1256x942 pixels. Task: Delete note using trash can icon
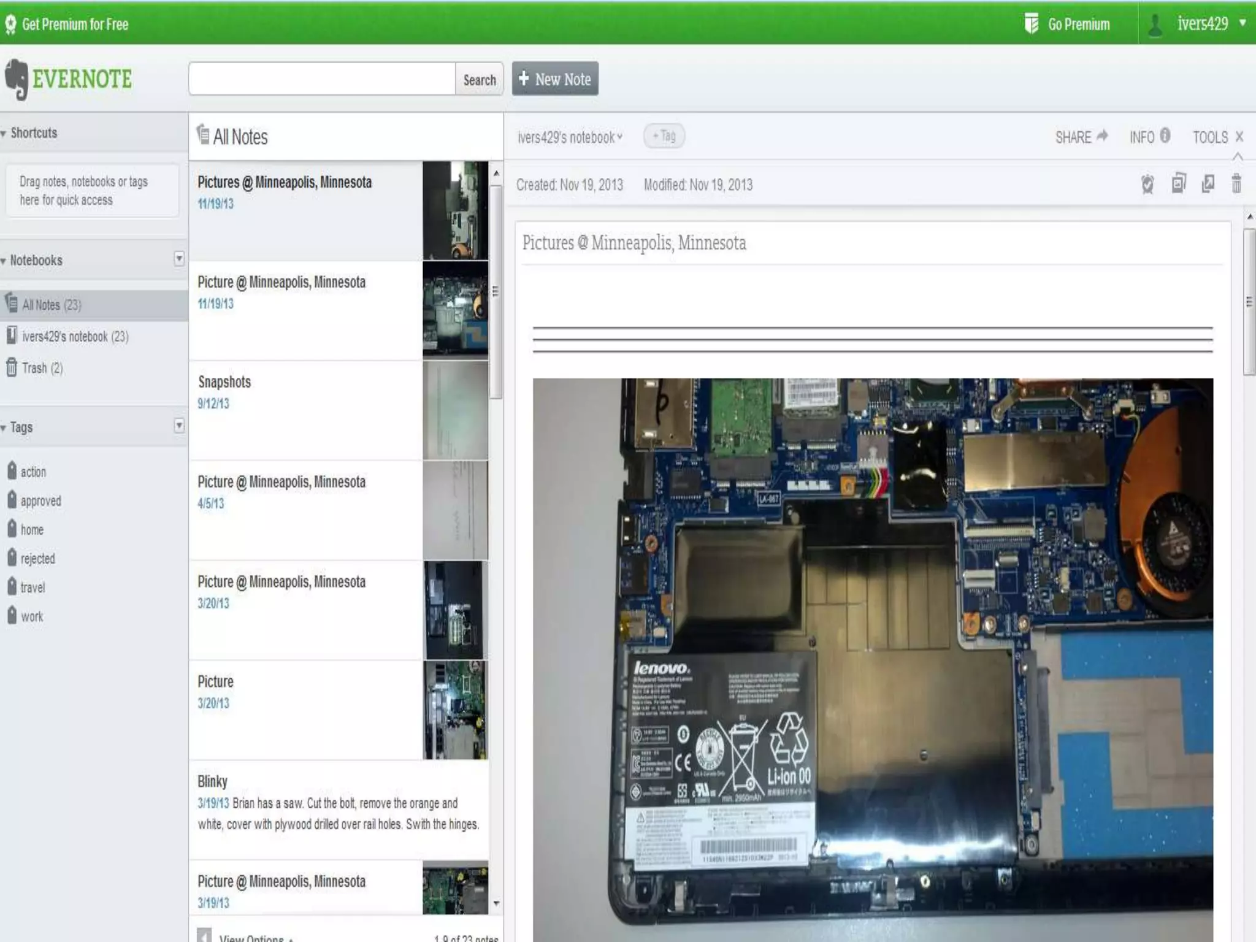coord(1236,183)
